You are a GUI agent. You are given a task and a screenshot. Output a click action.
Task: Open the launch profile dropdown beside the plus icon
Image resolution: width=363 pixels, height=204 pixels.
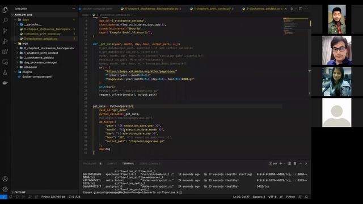(x=284, y=164)
